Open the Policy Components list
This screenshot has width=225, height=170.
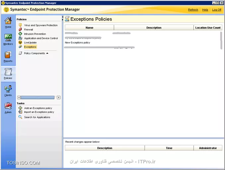coord(35,53)
